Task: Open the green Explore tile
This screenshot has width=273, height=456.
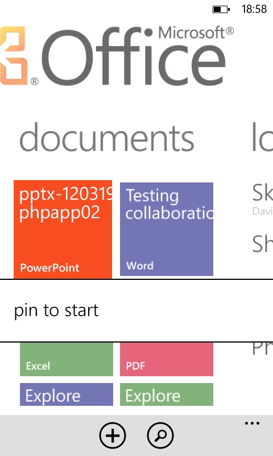Action: point(167,394)
